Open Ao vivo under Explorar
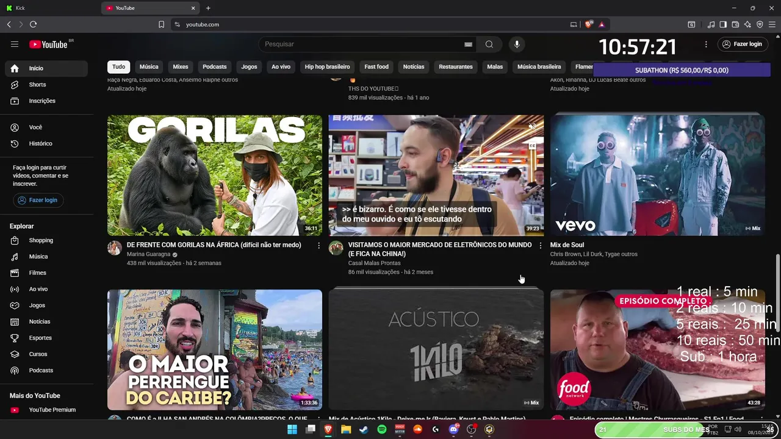 (46, 289)
